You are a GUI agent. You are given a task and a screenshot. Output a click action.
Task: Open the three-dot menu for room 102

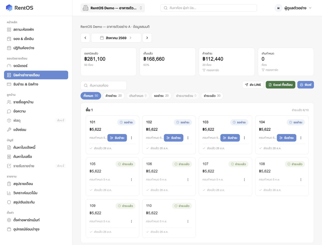pyautogui.click(x=188, y=138)
